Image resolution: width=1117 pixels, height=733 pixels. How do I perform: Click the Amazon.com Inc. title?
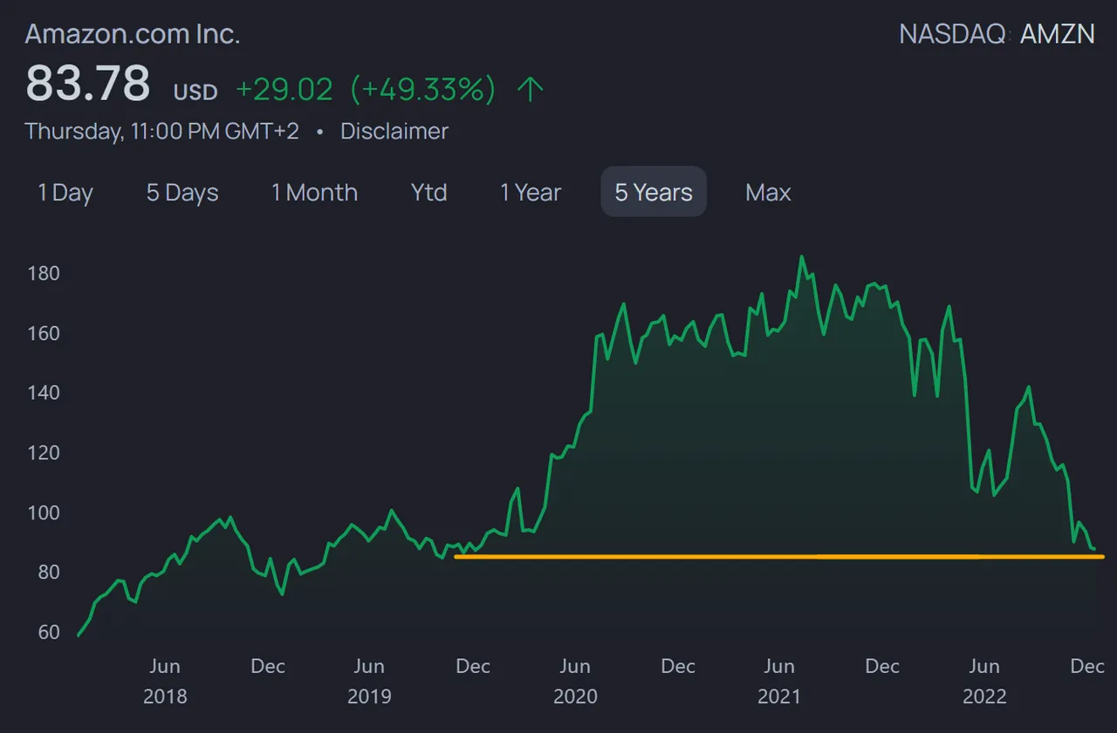pos(133,34)
